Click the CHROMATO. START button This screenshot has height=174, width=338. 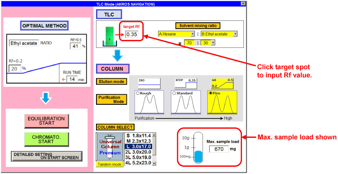[x=46, y=139]
